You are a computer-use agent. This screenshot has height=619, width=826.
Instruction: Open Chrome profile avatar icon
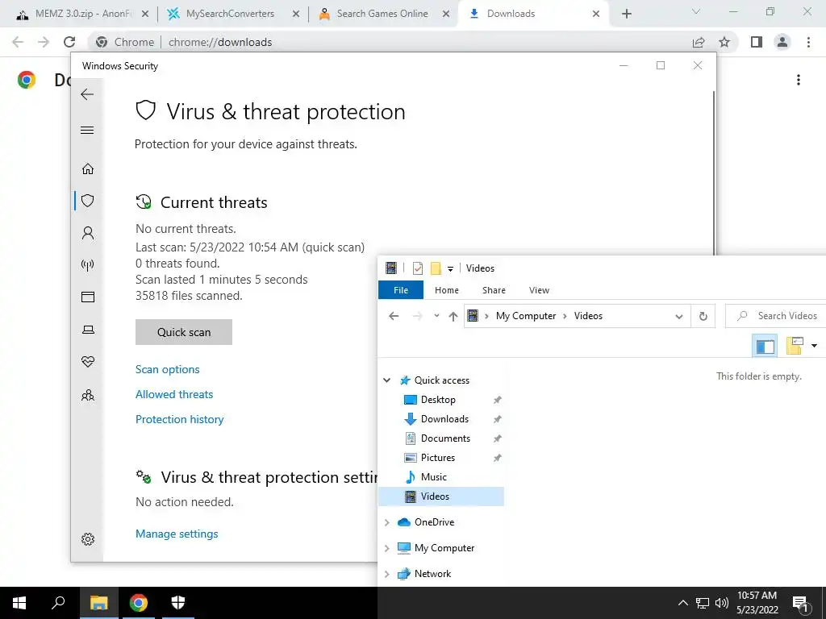pos(782,42)
